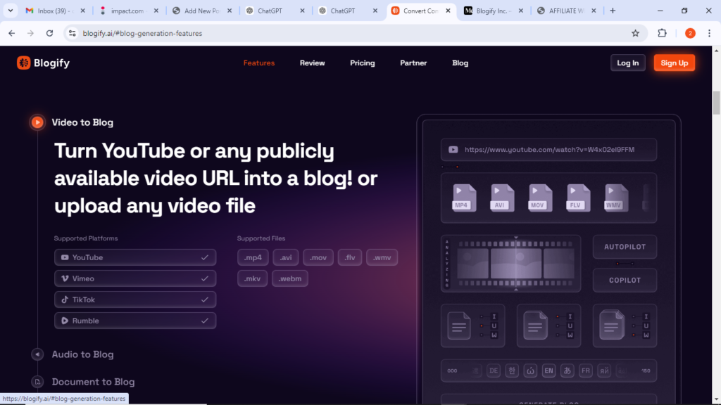Click the Blogify logo icon
Viewport: 721px width, 405px height.
[23, 63]
